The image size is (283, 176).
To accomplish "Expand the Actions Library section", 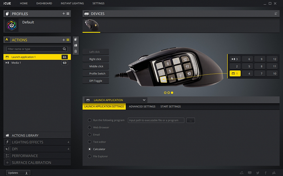I will pos(37,135).
